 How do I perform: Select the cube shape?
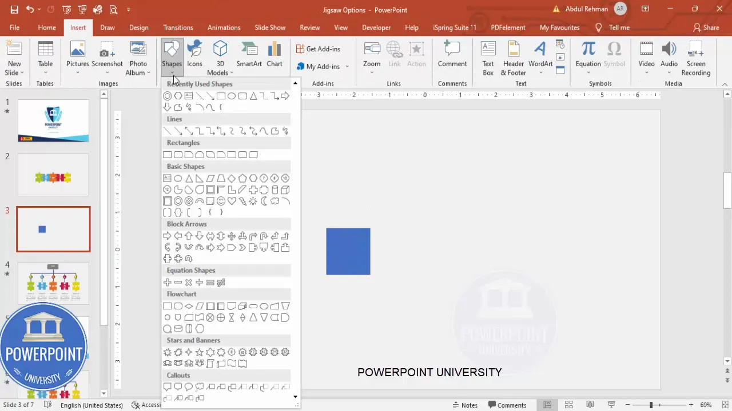coord(285,190)
